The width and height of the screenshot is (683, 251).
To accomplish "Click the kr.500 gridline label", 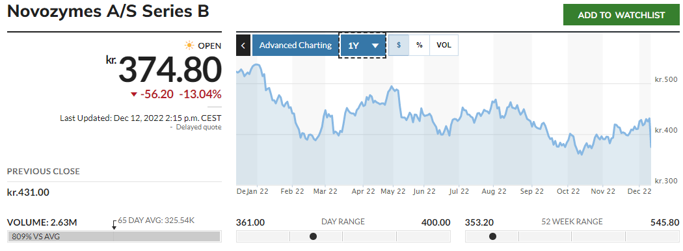I will [x=667, y=79].
